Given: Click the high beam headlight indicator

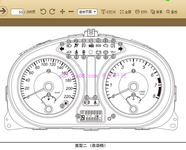Looking at the screenshot, I should (69, 46).
